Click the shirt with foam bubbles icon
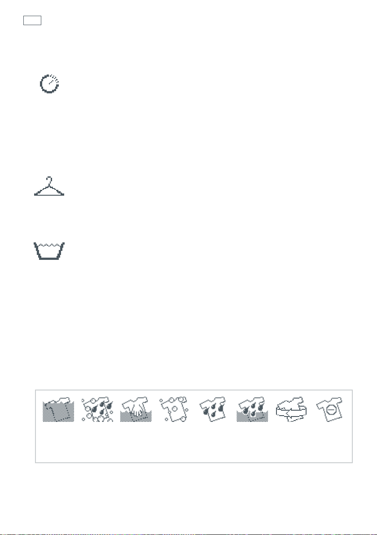Viewport: 377px width, 535px height. click(x=174, y=409)
